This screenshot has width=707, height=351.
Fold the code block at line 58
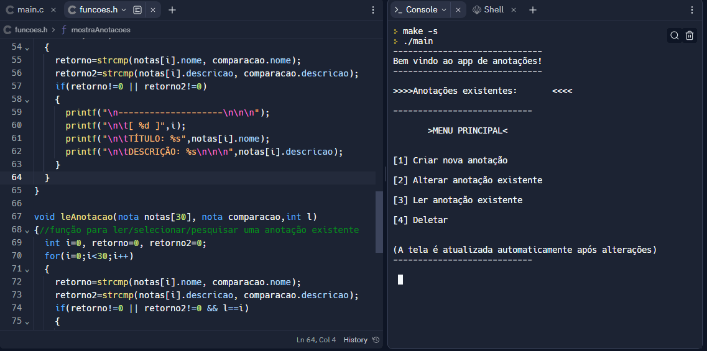(x=27, y=100)
